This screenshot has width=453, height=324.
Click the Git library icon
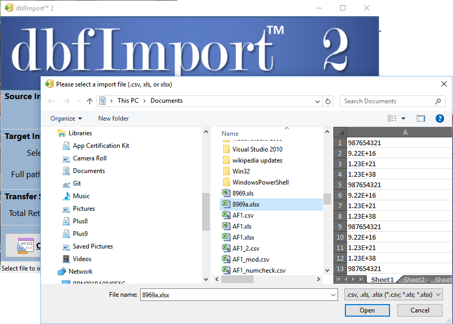(x=66, y=183)
